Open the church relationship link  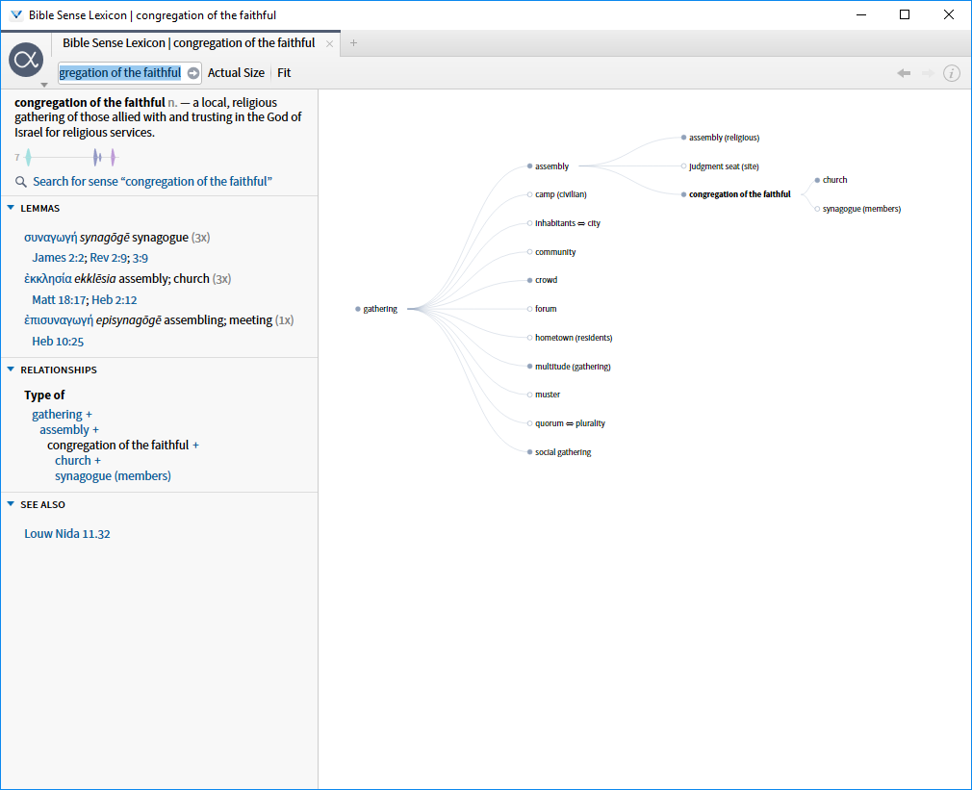72,461
